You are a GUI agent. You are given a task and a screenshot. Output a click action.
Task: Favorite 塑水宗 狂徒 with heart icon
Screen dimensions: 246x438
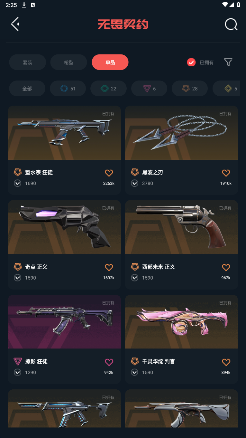click(109, 173)
